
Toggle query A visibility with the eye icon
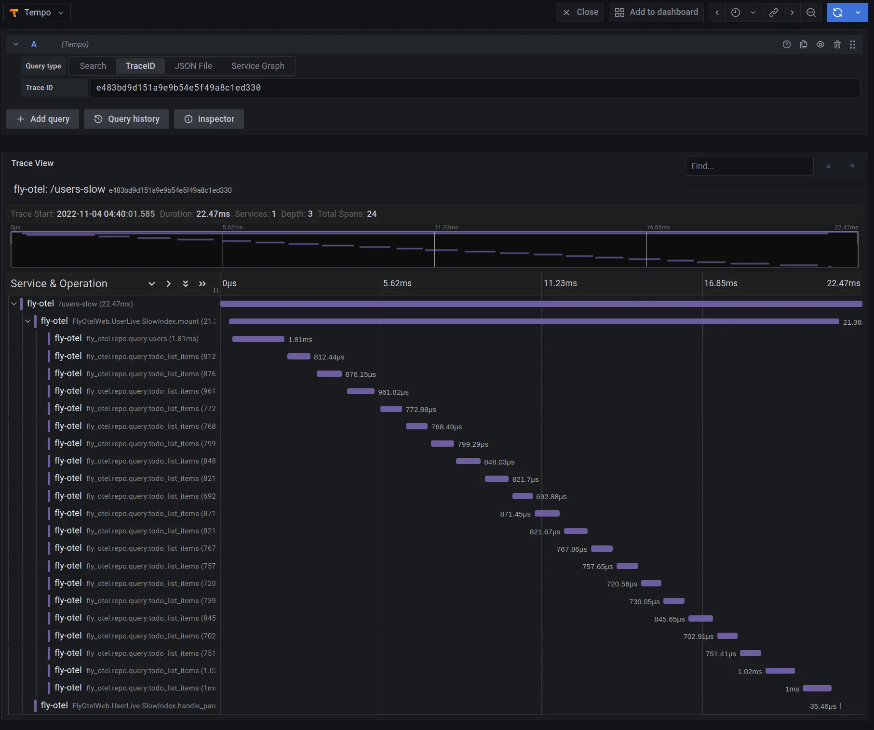click(x=820, y=44)
